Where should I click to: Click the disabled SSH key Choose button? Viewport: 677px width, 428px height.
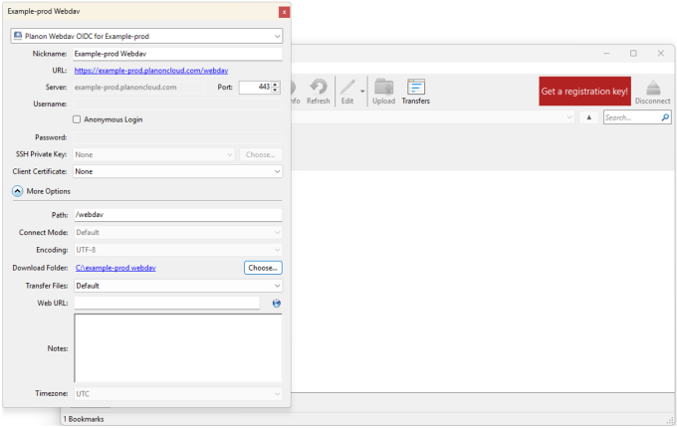261,154
